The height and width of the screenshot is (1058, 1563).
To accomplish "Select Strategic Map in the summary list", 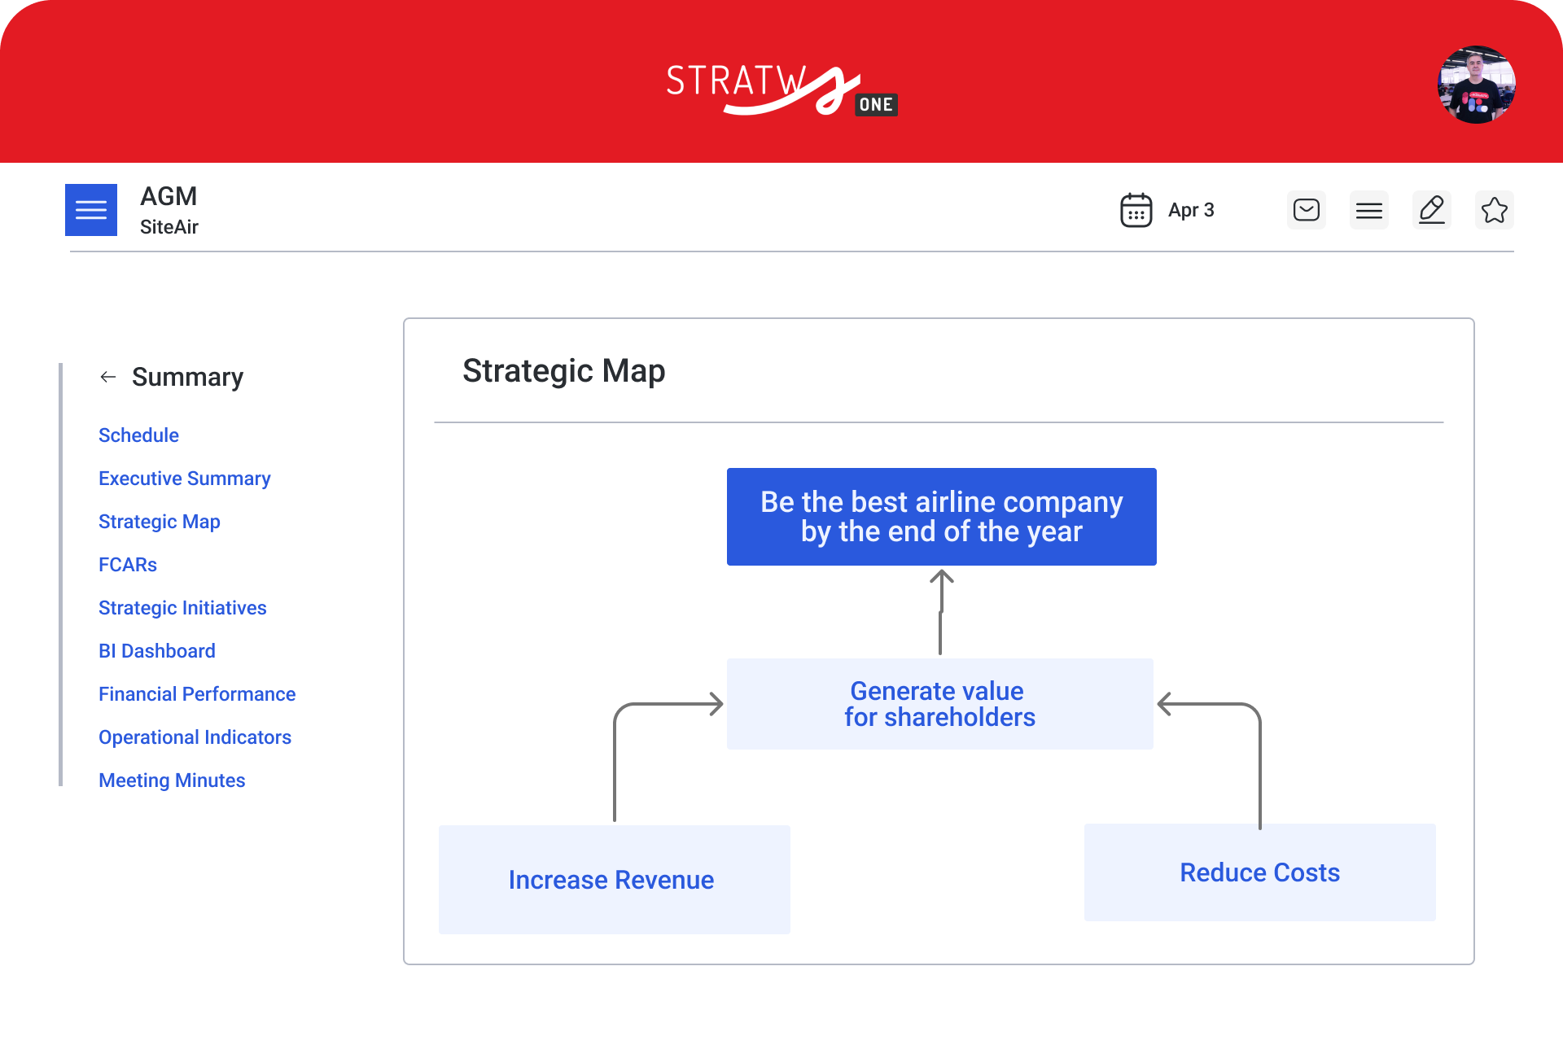I will 159,522.
